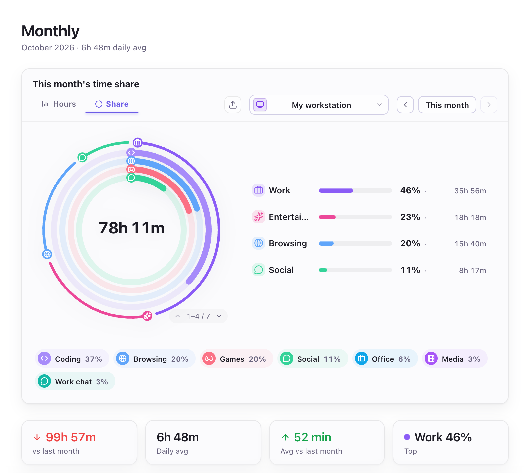
Task: Click the Social 11% progress bar
Action: click(x=356, y=270)
